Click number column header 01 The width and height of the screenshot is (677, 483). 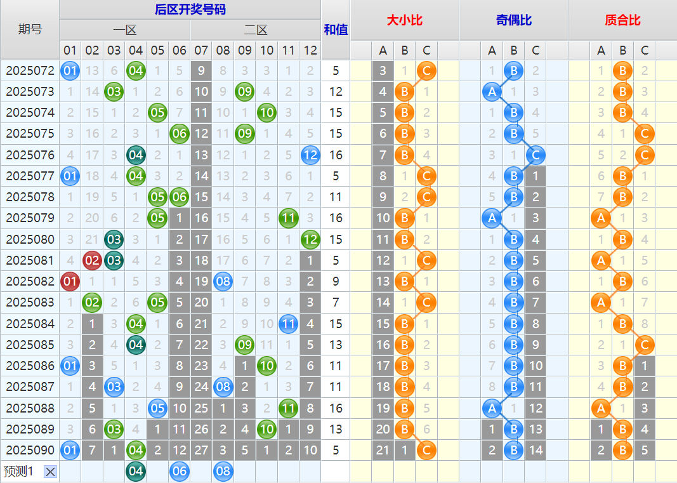[70, 51]
